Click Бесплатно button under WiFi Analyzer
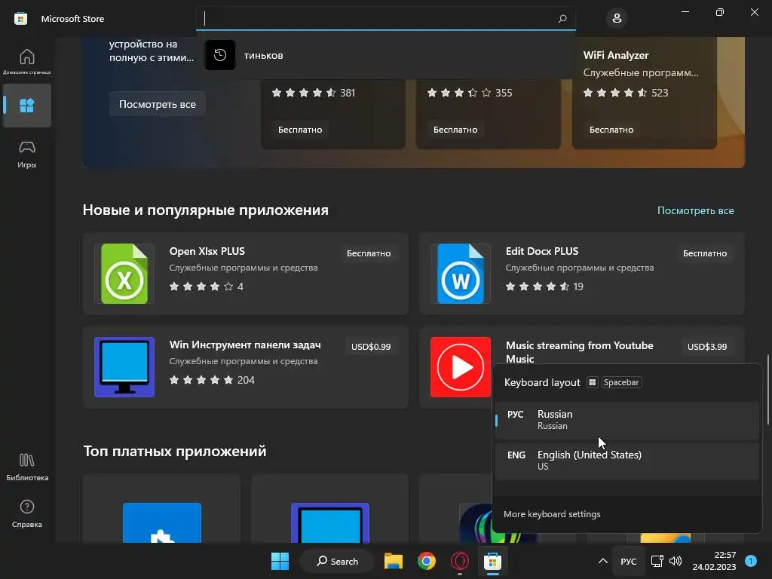Viewport: 772px width, 579px height. pos(611,130)
